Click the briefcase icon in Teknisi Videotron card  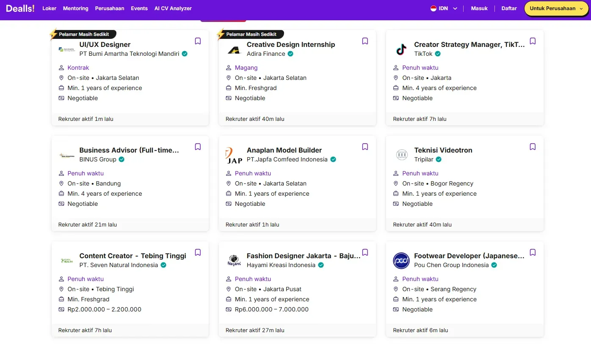(396, 194)
